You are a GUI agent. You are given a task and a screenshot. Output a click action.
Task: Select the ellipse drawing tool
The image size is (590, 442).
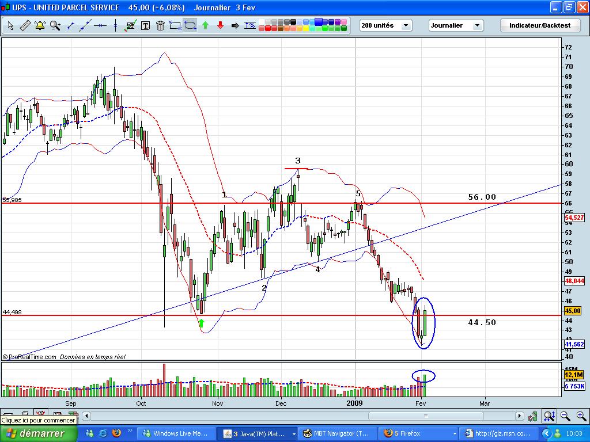click(190, 25)
